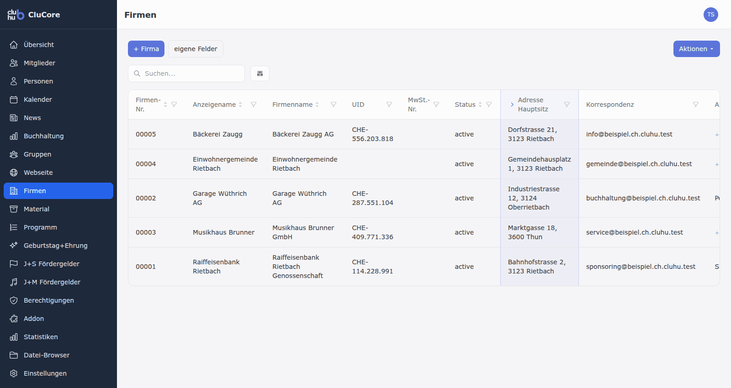Click address Marktgasse 18, 3600 Thun

(532, 232)
